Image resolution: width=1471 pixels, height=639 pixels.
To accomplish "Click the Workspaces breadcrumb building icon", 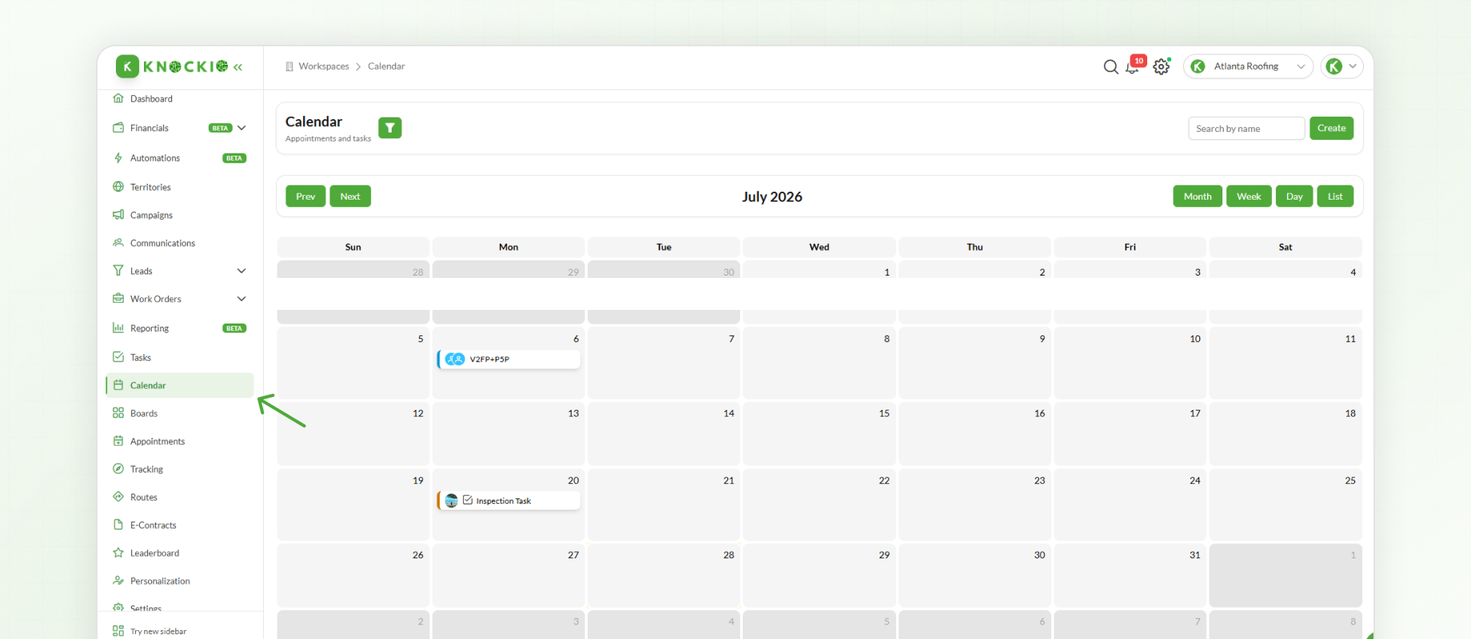I will (289, 66).
